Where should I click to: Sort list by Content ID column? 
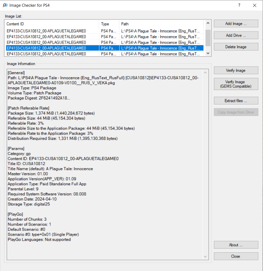(52, 24)
